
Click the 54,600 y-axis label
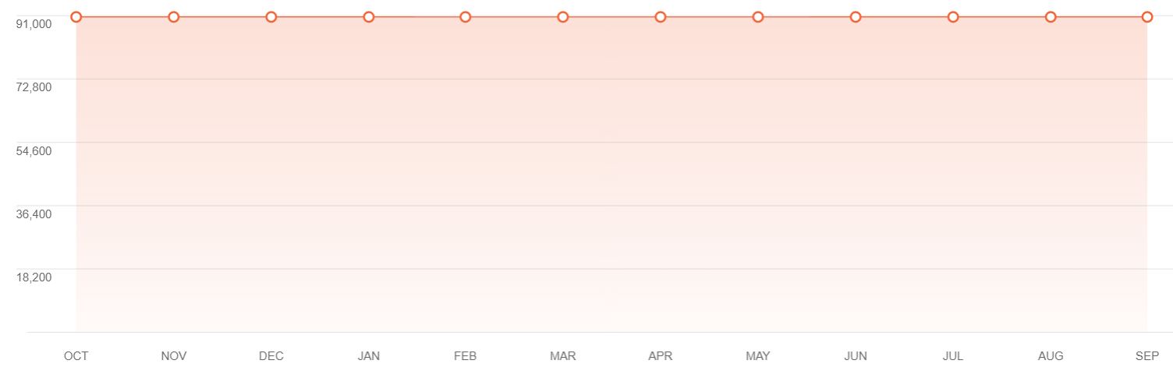pyautogui.click(x=34, y=150)
